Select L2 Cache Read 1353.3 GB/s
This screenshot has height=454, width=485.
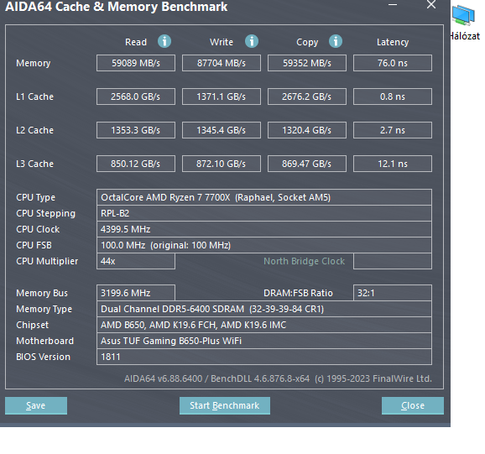point(136,130)
